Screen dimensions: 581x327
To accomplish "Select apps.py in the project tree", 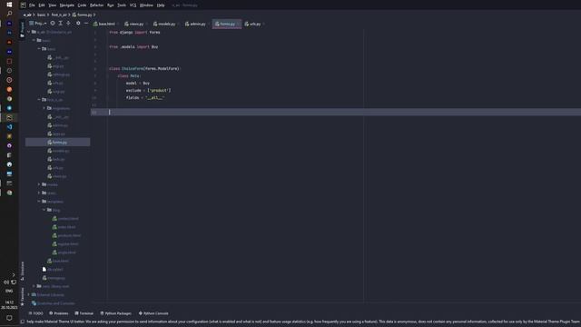I will [x=56, y=134].
